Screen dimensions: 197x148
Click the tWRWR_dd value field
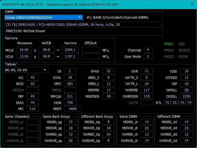pos(187,141)
